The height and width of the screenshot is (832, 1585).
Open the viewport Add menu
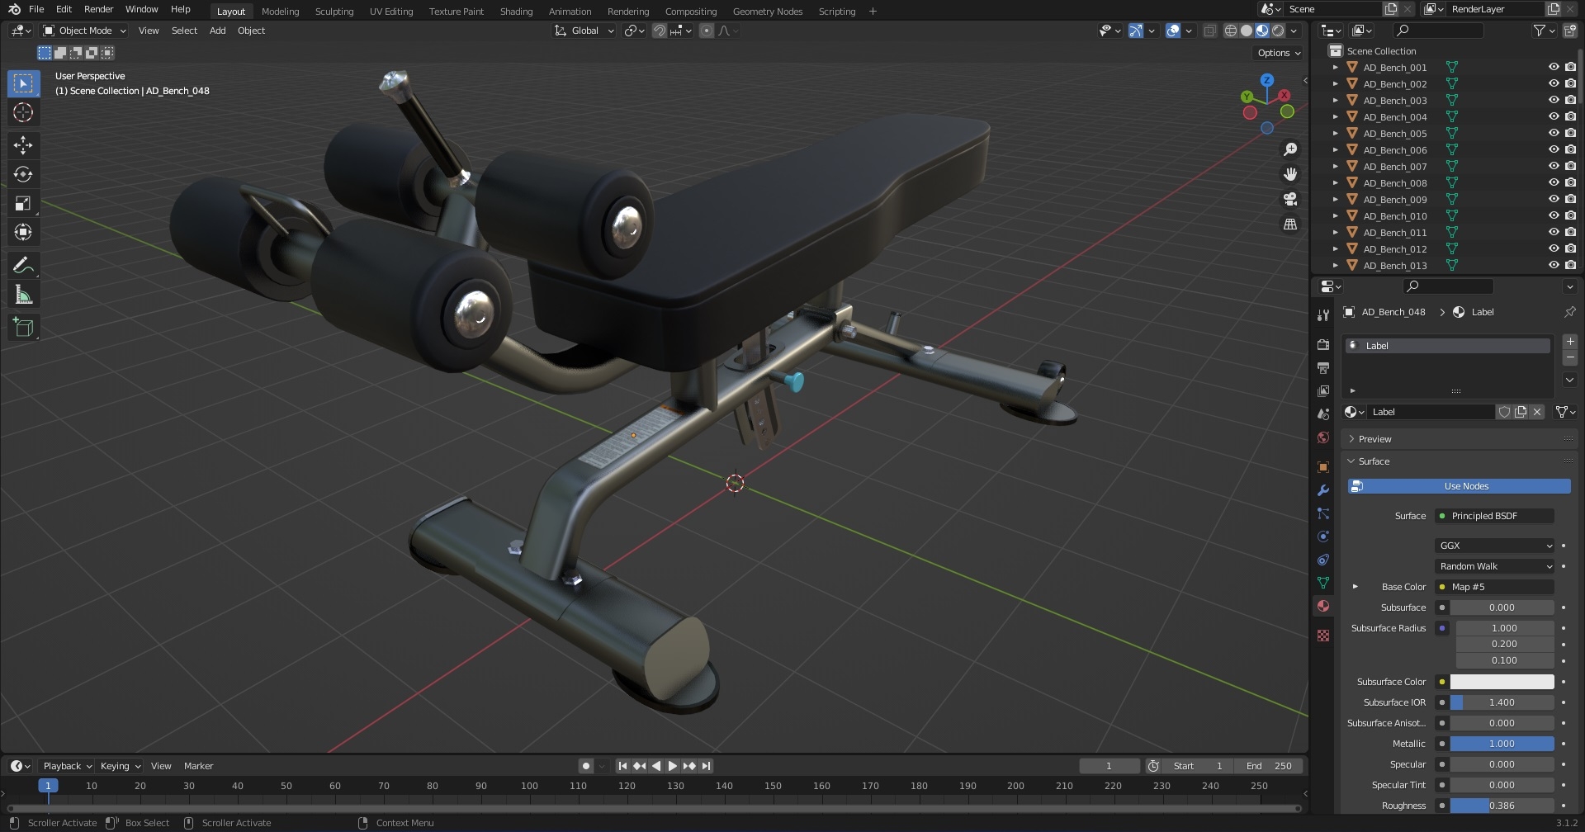pos(217,31)
